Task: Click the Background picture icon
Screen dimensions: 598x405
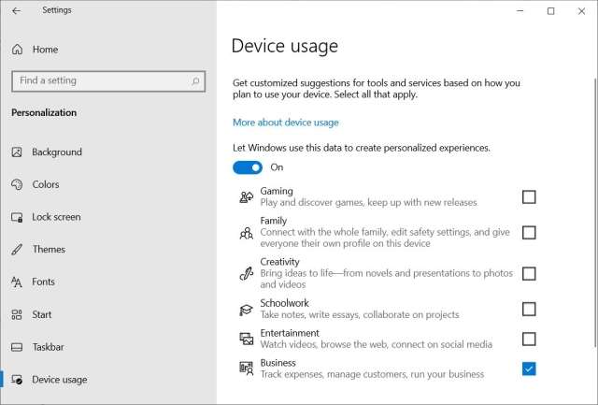Action: pos(17,152)
